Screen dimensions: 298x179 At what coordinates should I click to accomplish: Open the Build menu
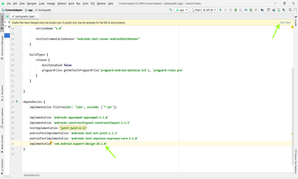(71, 3)
